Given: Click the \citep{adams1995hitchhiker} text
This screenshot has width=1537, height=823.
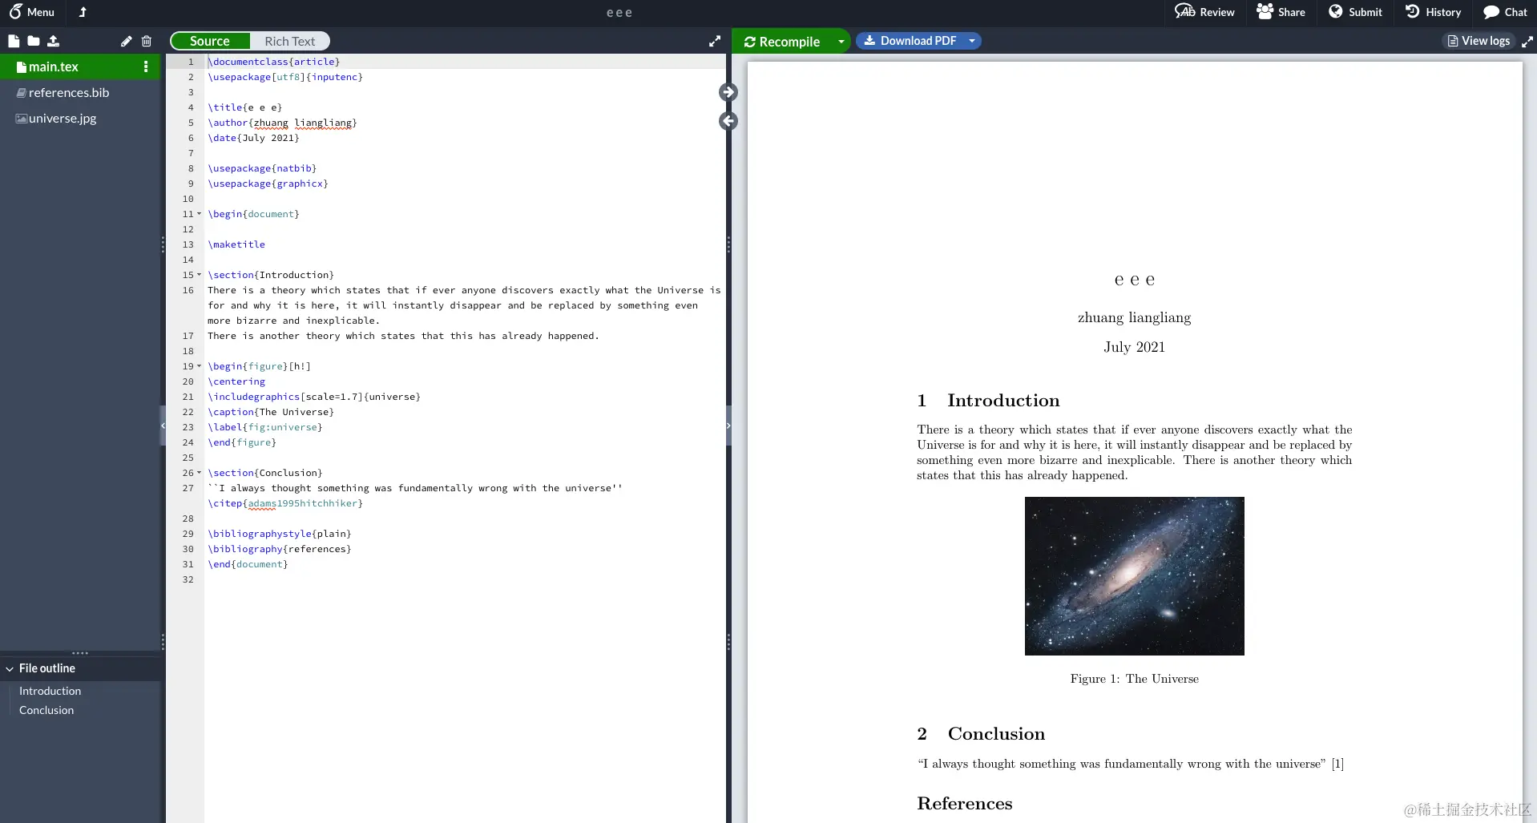Looking at the screenshot, I should click(285, 503).
